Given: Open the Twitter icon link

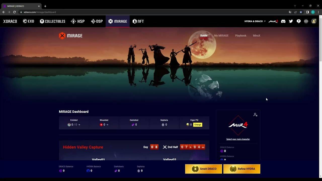Looking at the screenshot, I should pyautogui.click(x=291, y=21).
